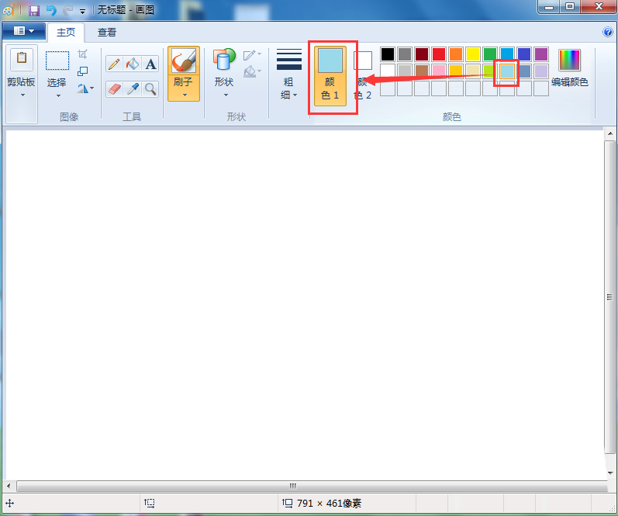Open the Paint file menu button
The width and height of the screenshot is (618, 516).
pyautogui.click(x=23, y=31)
